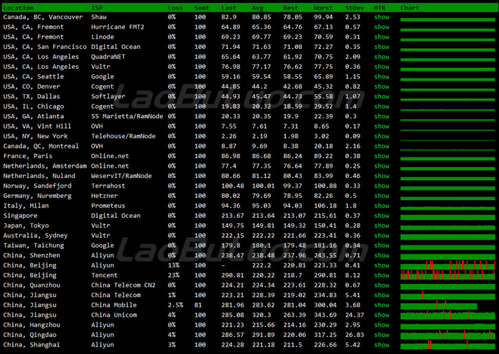
Task: Click the Location column header
Action: tap(18, 8)
